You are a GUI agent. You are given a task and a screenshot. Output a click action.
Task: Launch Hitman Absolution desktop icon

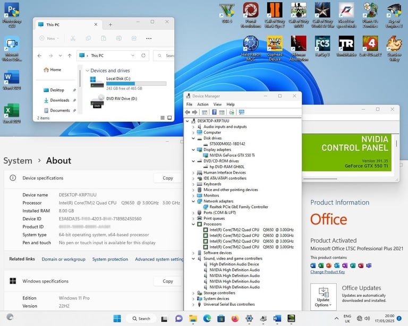(x=299, y=48)
